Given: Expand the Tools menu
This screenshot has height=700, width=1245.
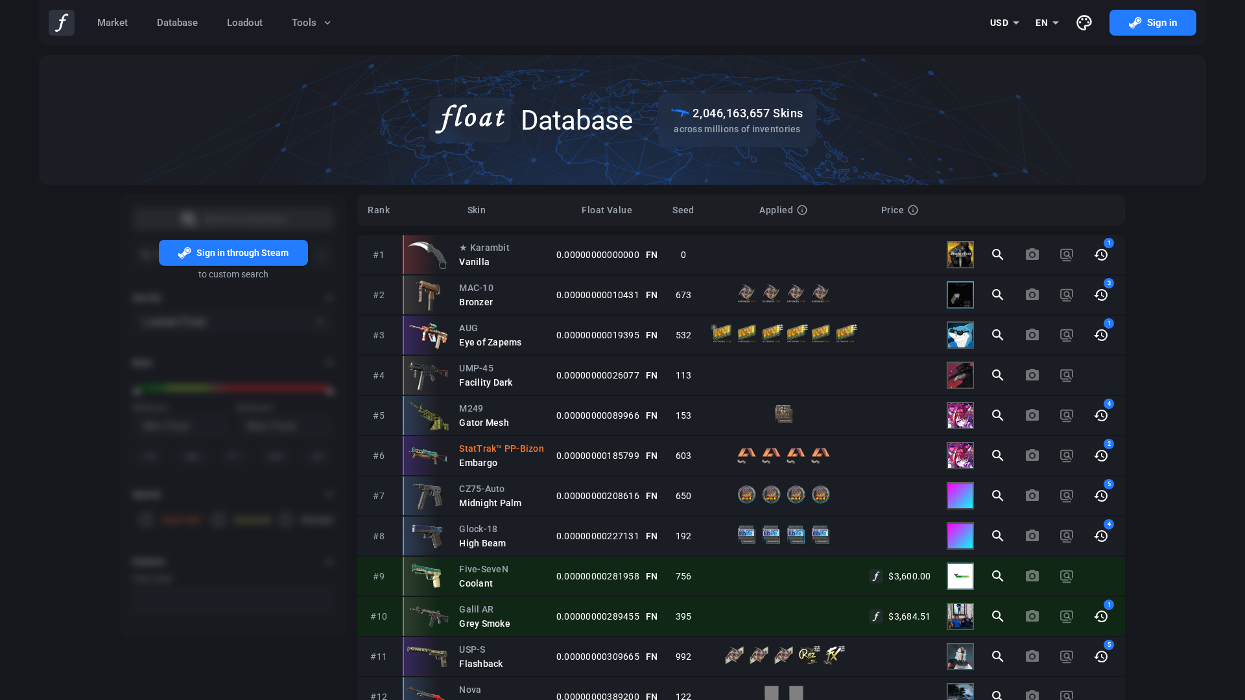Looking at the screenshot, I should pos(311,23).
